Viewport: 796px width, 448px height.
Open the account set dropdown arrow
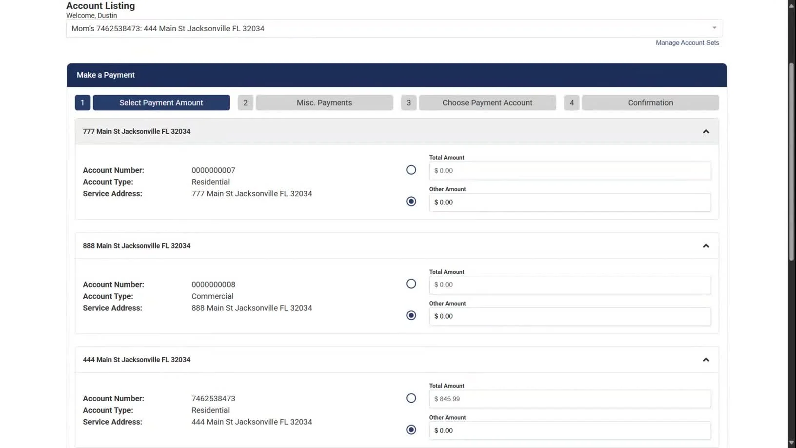[714, 28]
